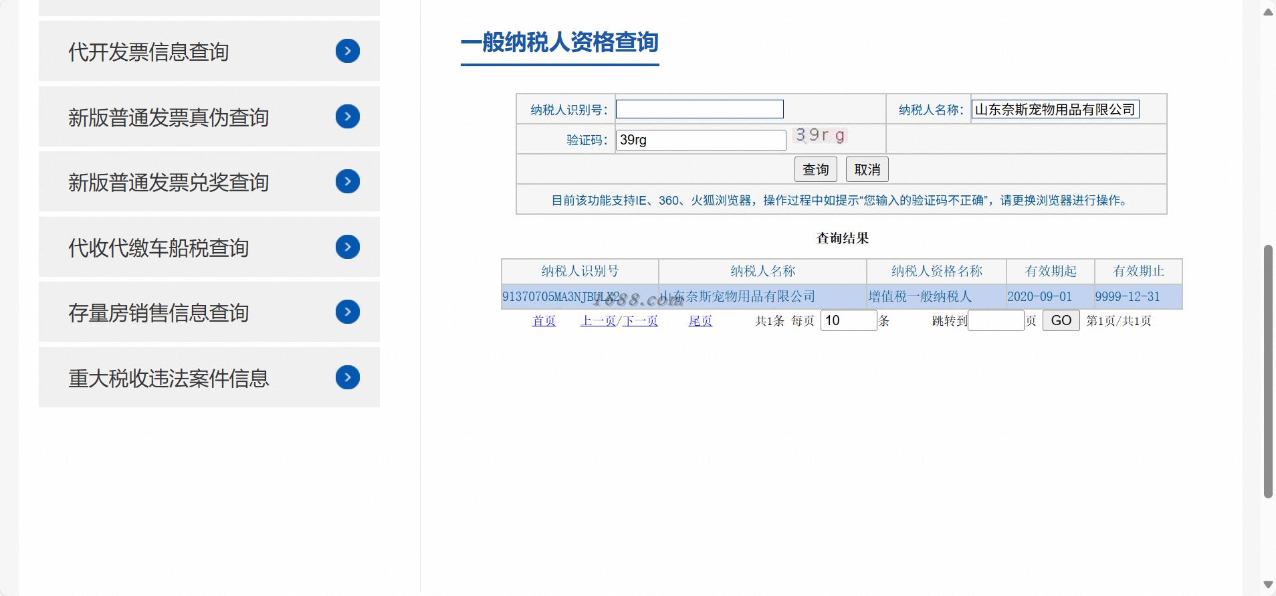Click the 纳税人识别号 column header
This screenshot has width=1276, height=596.
point(580,271)
